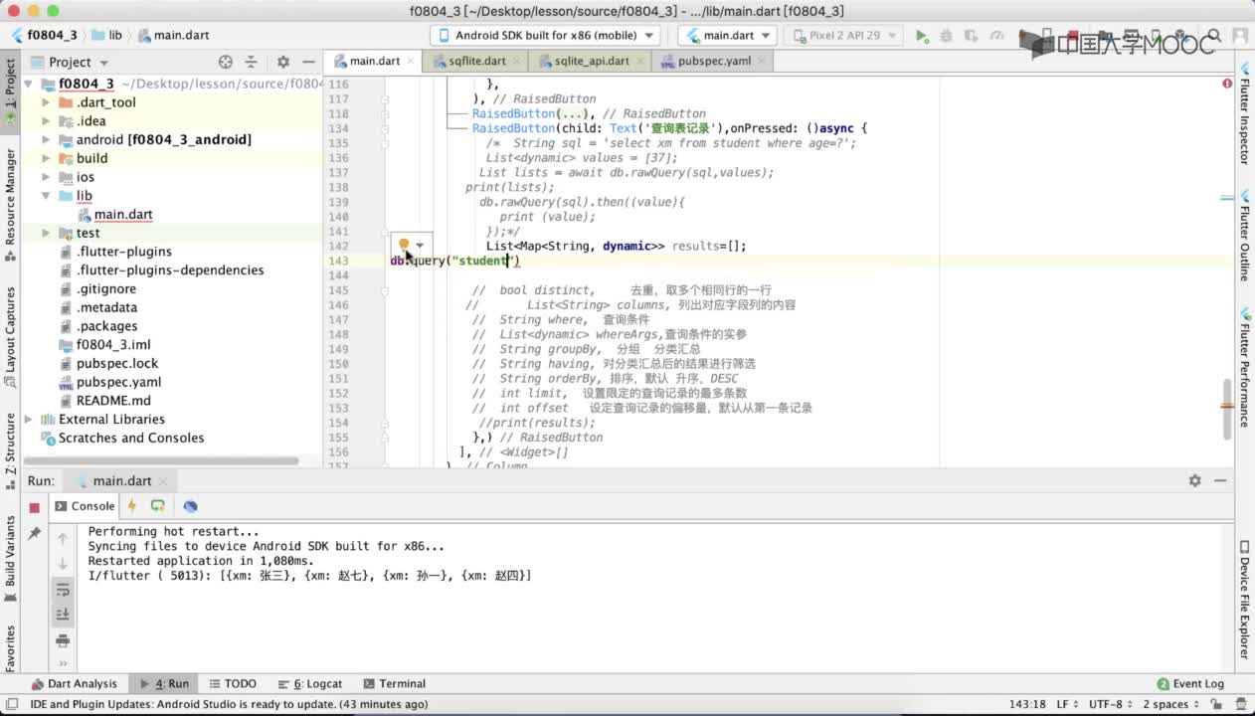
Task: Open the Event Log
Action: 1190,684
